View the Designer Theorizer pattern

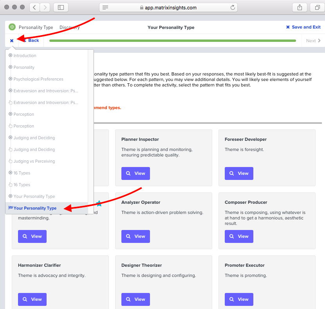pyautogui.click(x=135, y=299)
